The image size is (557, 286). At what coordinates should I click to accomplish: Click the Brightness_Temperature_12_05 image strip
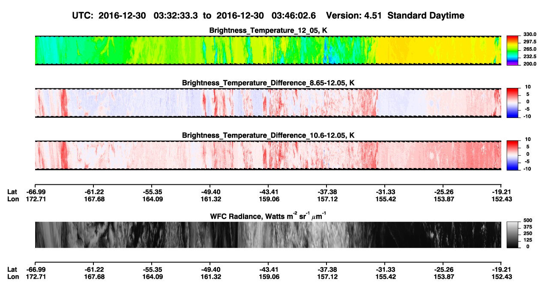tap(268, 50)
